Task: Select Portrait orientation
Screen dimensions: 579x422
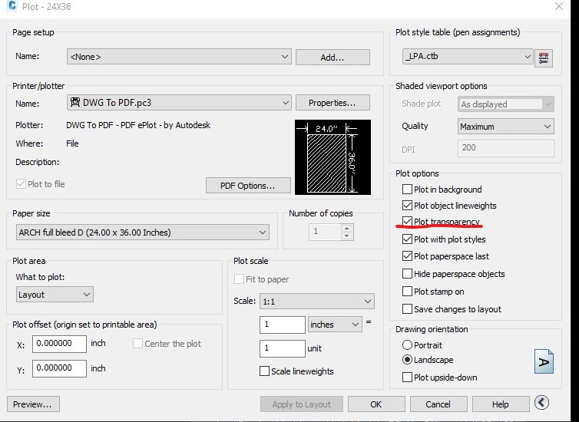Action: tap(407, 345)
